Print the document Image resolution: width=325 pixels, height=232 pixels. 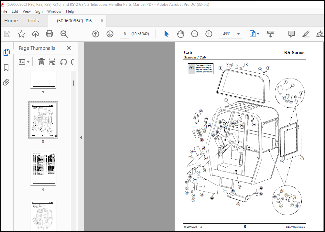49,34
